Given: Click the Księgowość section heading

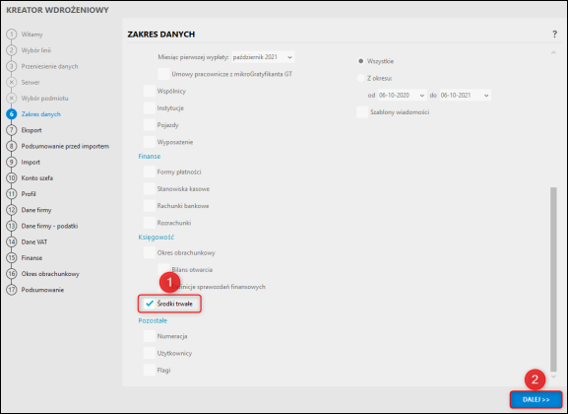Looking at the screenshot, I should (157, 238).
